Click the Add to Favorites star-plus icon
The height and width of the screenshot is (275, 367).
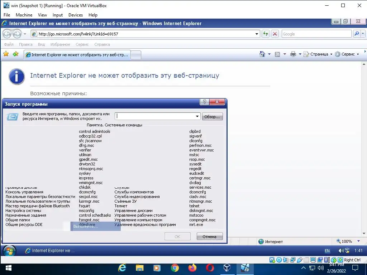click(15, 54)
